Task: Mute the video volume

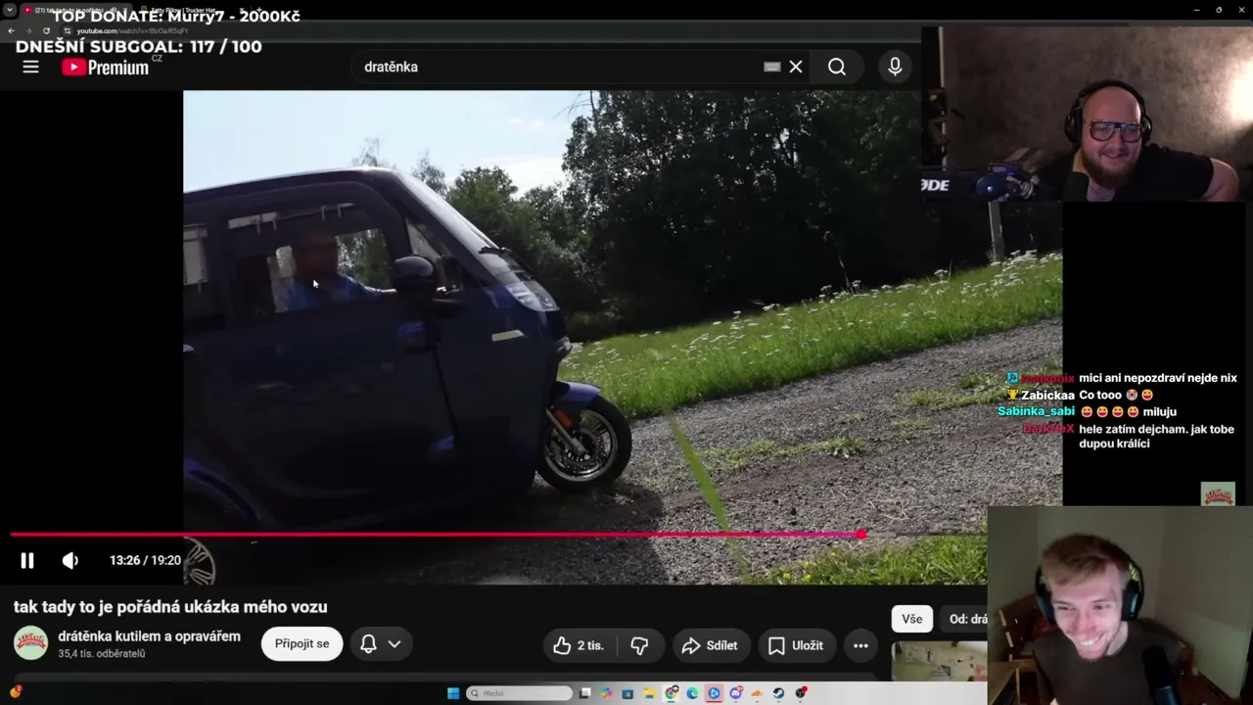Action: (70, 560)
